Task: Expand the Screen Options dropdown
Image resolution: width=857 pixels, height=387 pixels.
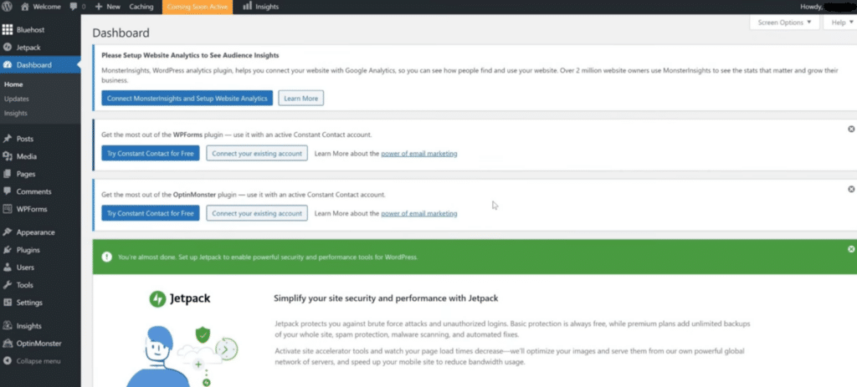Action: 784,23
